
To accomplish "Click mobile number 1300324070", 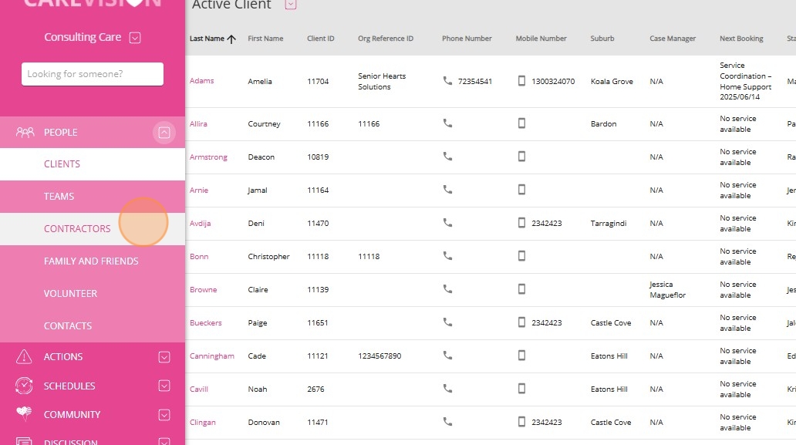I will pyautogui.click(x=553, y=81).
